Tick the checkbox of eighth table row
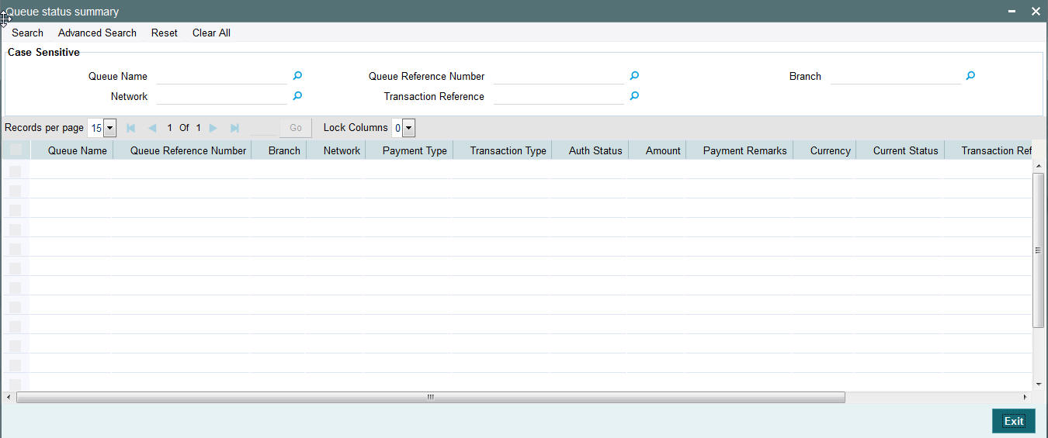This screenshot has width=1048, height=438. [x=16, y=307]
